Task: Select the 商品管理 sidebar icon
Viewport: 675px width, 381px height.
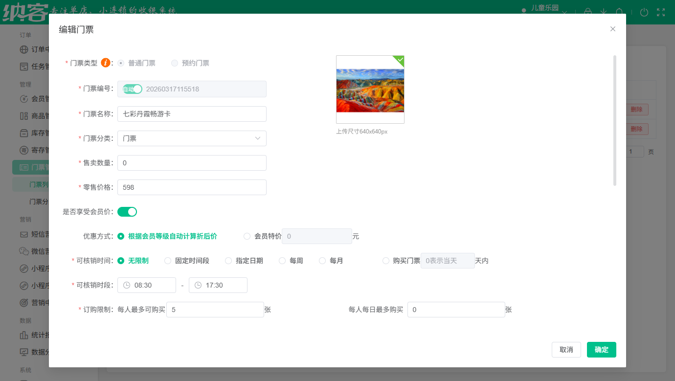Action: (23, 115)
